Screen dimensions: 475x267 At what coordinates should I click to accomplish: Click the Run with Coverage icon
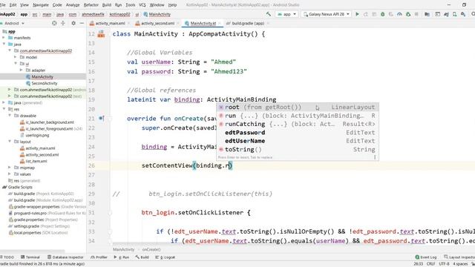click(391, 14)
